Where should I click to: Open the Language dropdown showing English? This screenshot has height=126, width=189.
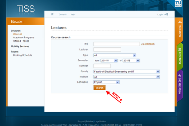pyautogui.click(x=106, y=82)
